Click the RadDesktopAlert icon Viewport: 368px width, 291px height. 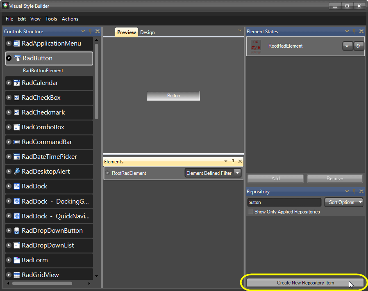pyautogui.click(x=17, y=171)
